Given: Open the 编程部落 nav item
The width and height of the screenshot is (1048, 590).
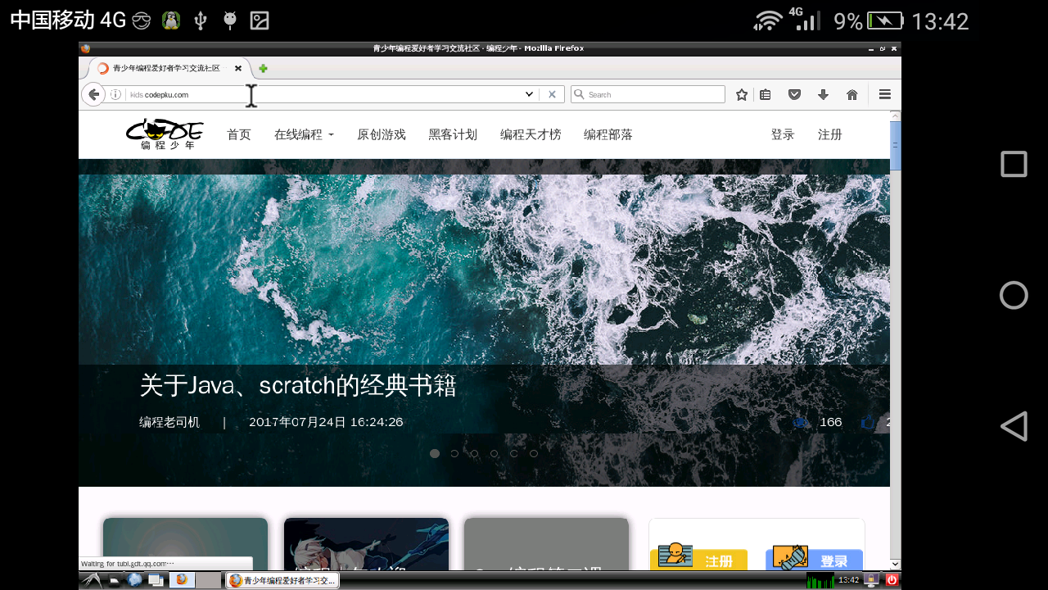Looking at the screenshot, I should (608, 134).
